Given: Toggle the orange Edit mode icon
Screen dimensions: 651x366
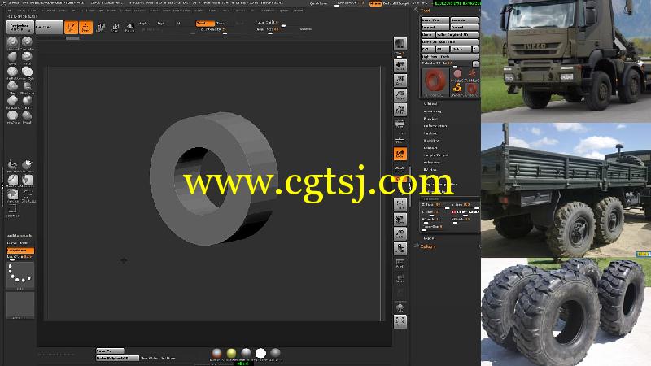Looking at the screenshot, I should (x=71, y=28).
